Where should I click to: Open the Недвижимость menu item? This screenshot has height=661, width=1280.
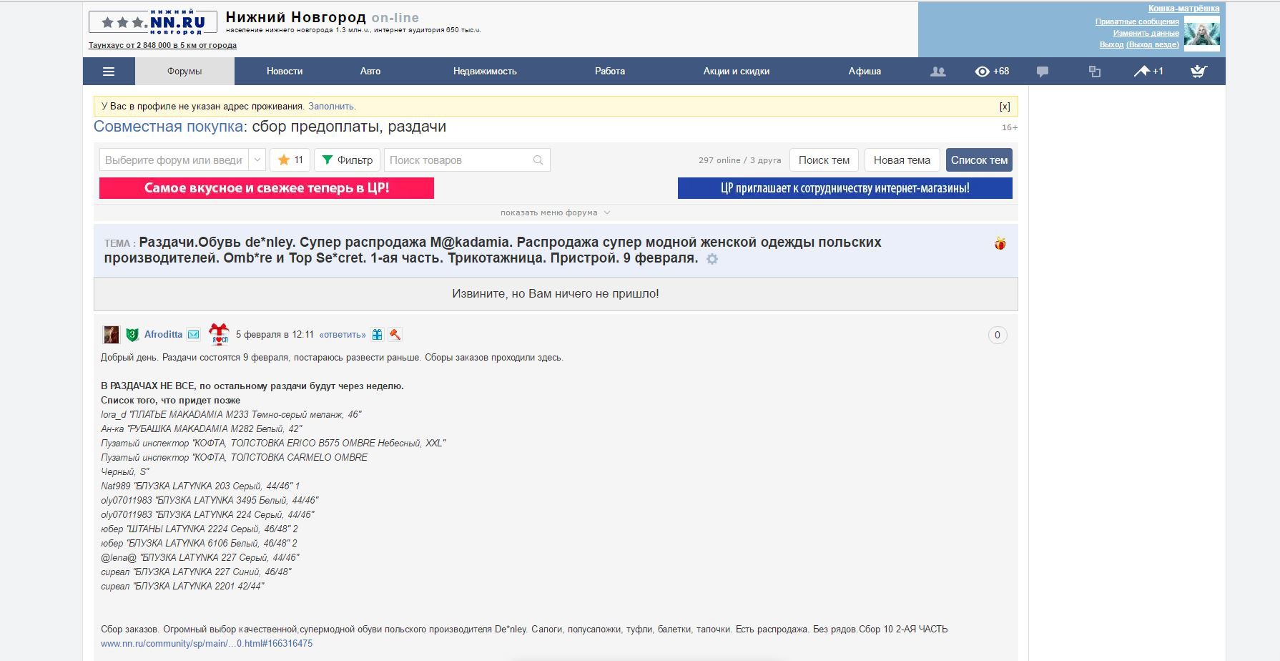coord(485,72)
